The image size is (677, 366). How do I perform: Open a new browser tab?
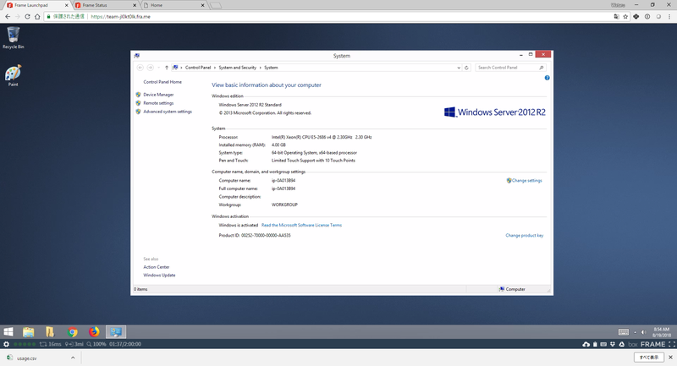(x=216, y=5)
